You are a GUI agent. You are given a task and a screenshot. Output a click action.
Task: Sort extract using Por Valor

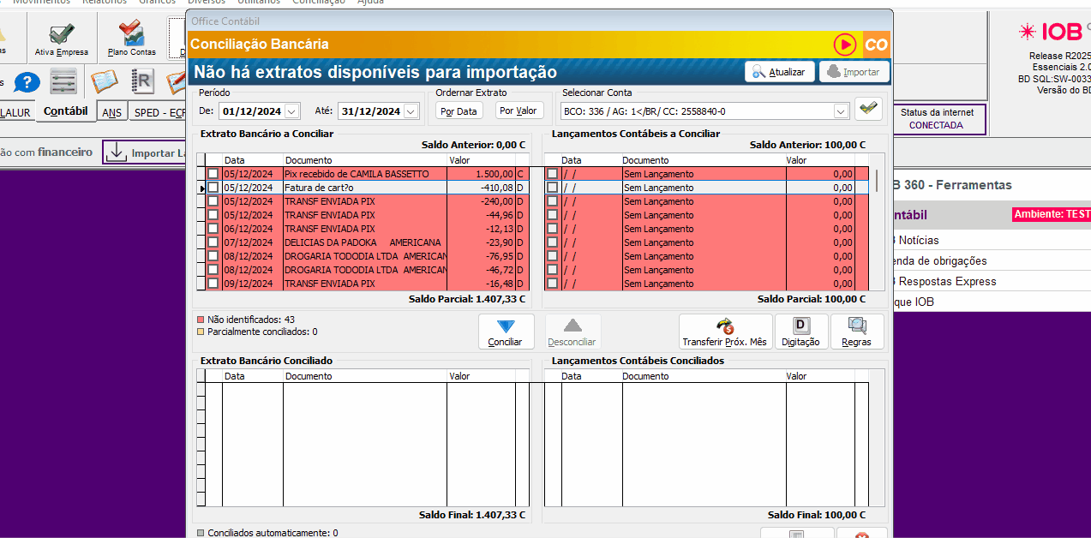(519, 111)
